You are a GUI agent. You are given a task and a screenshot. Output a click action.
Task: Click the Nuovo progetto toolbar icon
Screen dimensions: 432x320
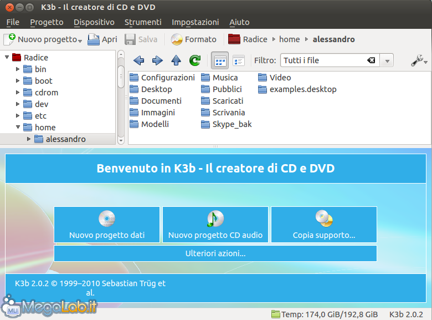(x=9, y=39)
